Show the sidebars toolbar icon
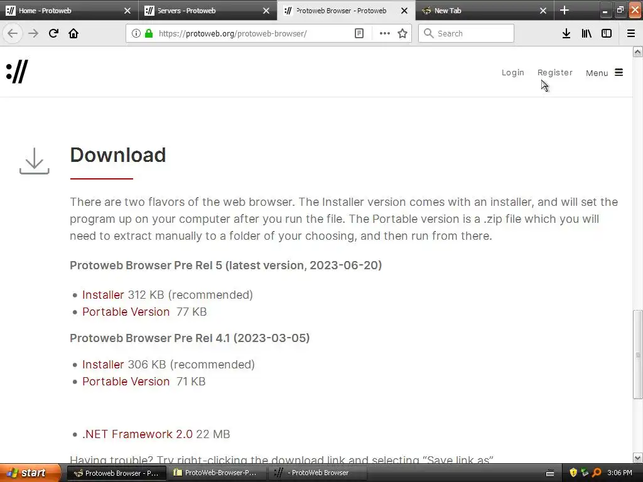This screenshot has width=643, height=482. [x=607, y=33]
